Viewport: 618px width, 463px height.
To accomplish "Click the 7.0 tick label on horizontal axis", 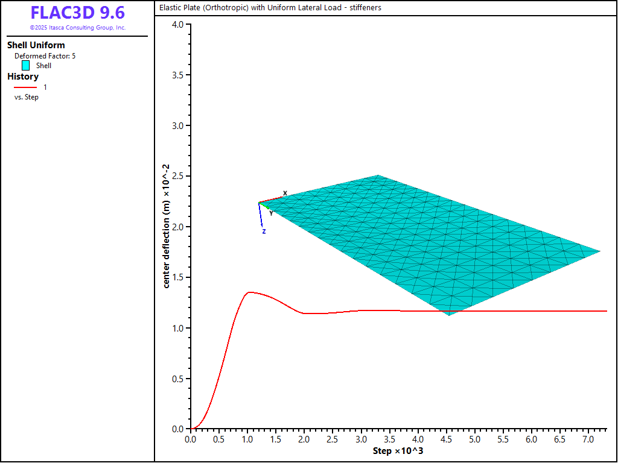I will (x=588, y=440).
